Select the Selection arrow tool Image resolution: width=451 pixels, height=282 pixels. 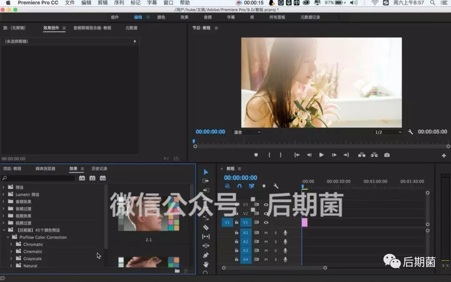pos(205,172)
